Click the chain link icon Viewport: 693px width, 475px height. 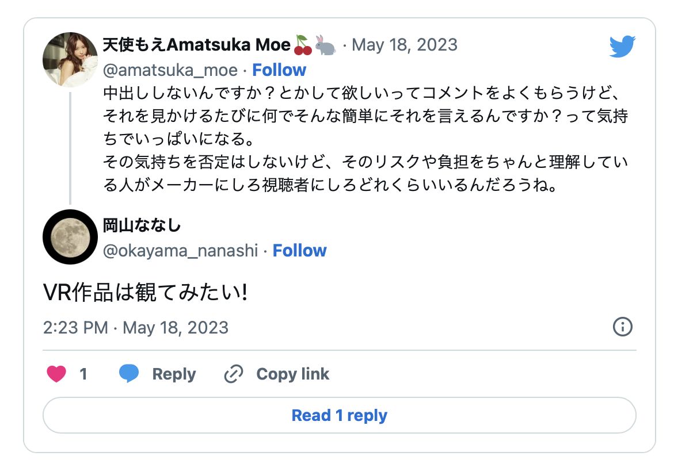pos(233,374)
